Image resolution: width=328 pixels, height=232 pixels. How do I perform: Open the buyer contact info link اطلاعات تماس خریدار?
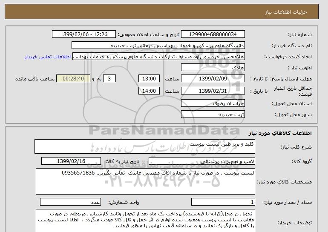coord(47,57)
